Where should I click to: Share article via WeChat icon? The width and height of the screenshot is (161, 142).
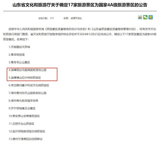145,17
